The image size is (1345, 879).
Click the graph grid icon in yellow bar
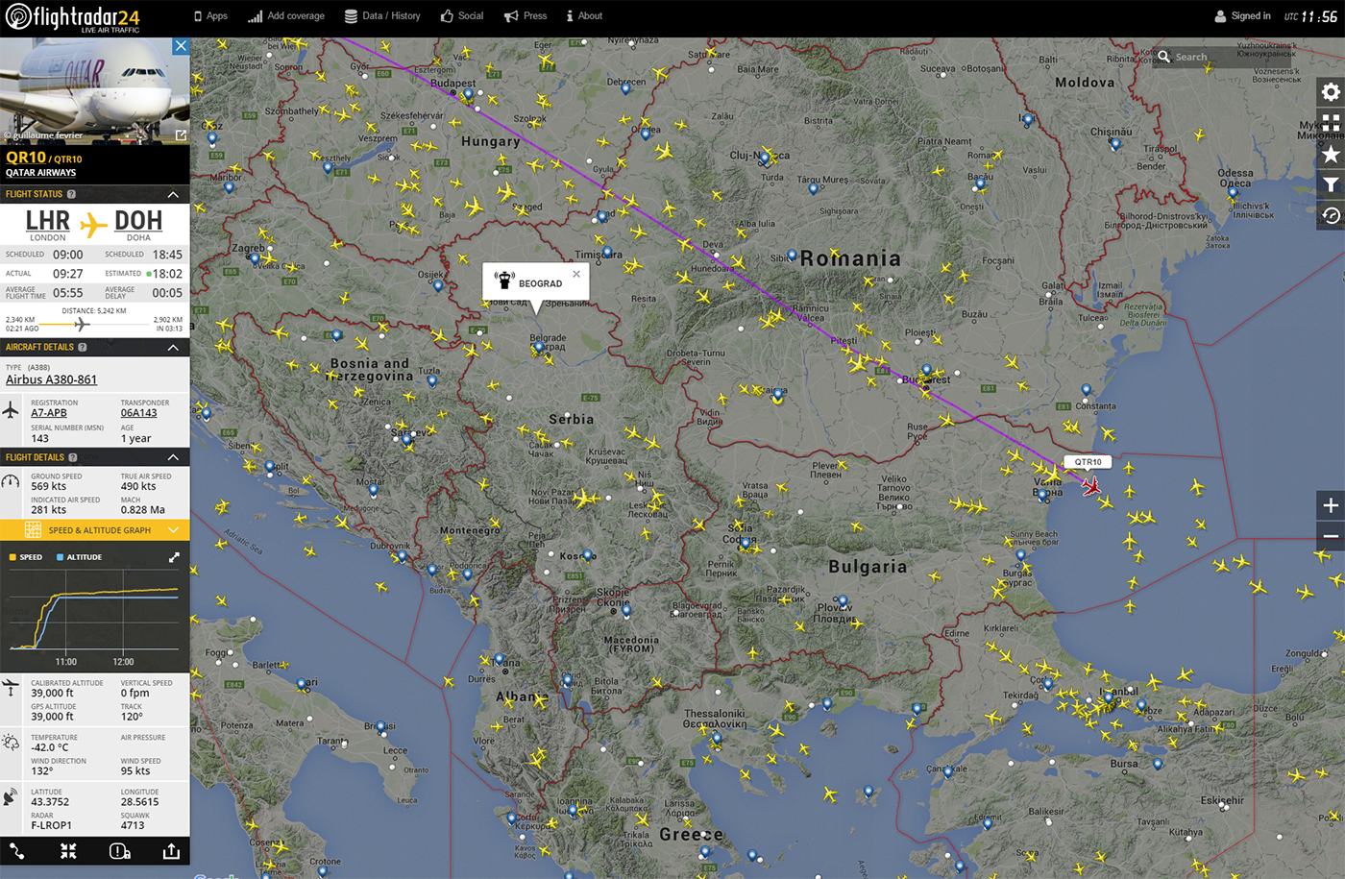(33, 530)
